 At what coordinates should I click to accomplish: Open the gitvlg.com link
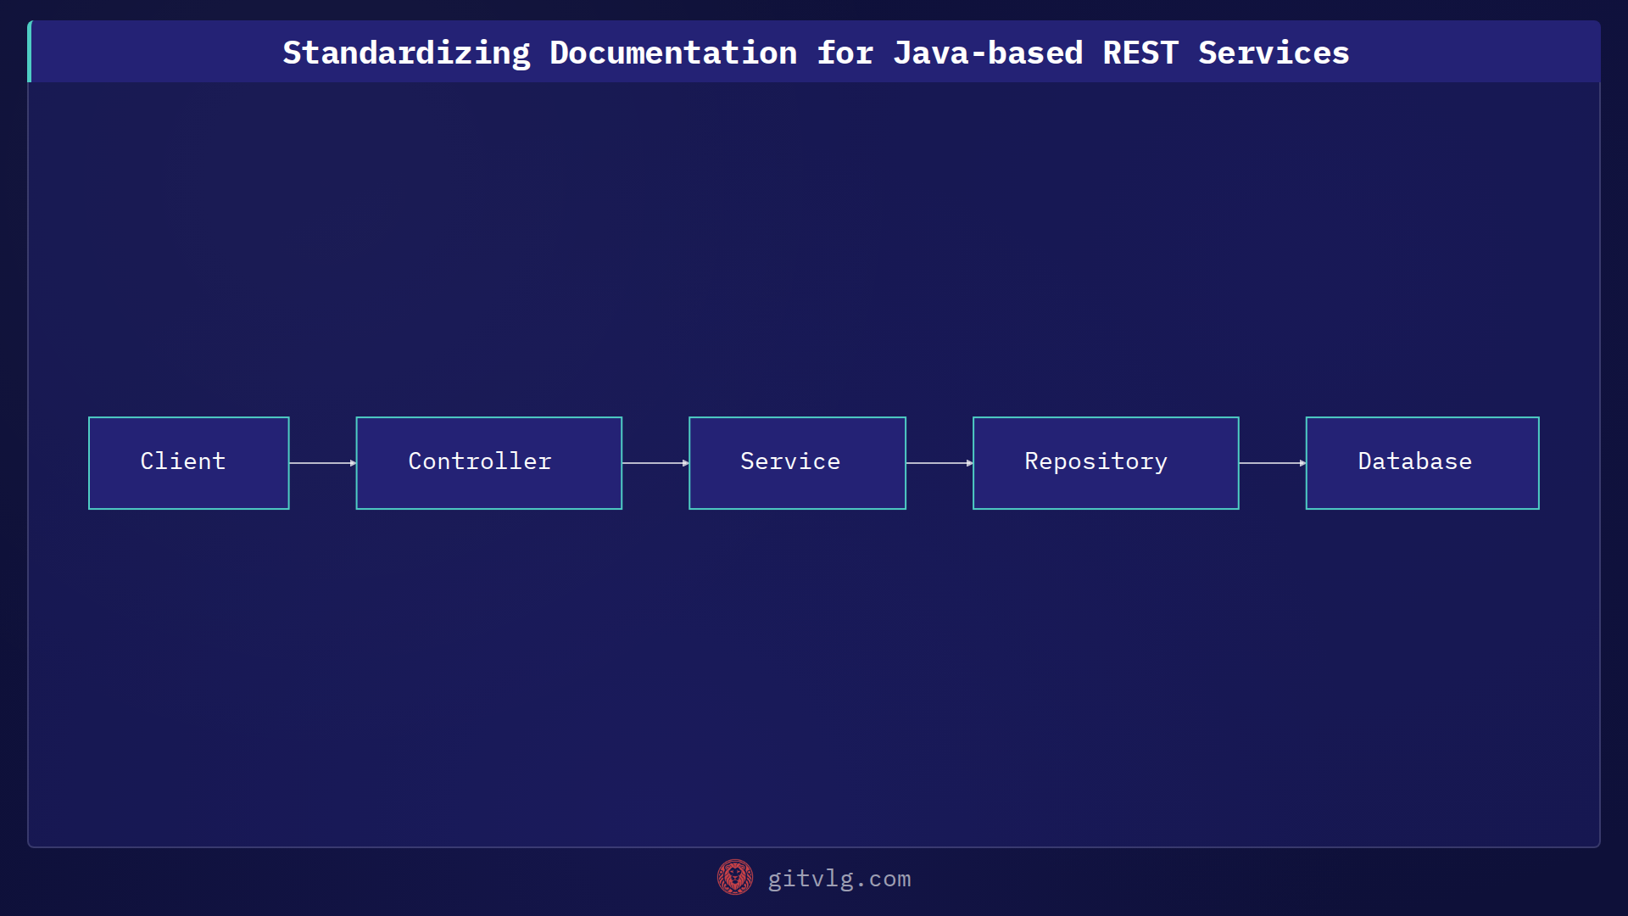click(x=839, y=879)
